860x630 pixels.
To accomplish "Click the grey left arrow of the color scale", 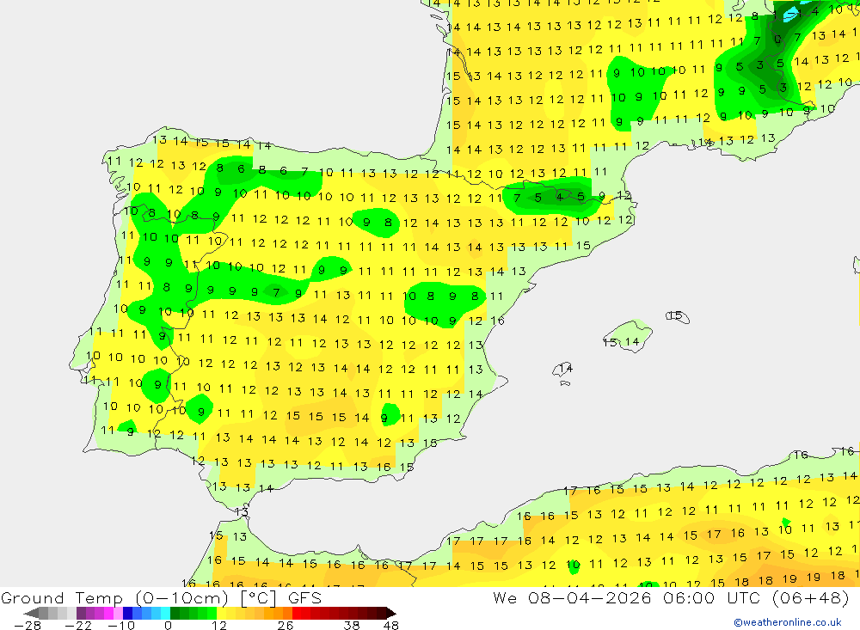I will (31, 613).
